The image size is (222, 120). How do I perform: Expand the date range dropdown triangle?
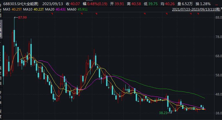coord(221,9)
